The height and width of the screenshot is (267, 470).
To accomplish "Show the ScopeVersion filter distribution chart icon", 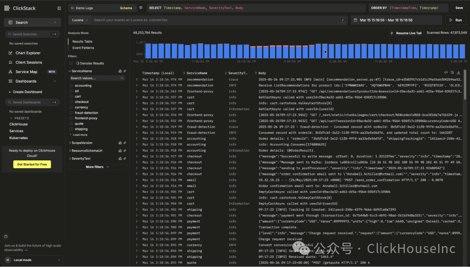I will coord(120,143).
